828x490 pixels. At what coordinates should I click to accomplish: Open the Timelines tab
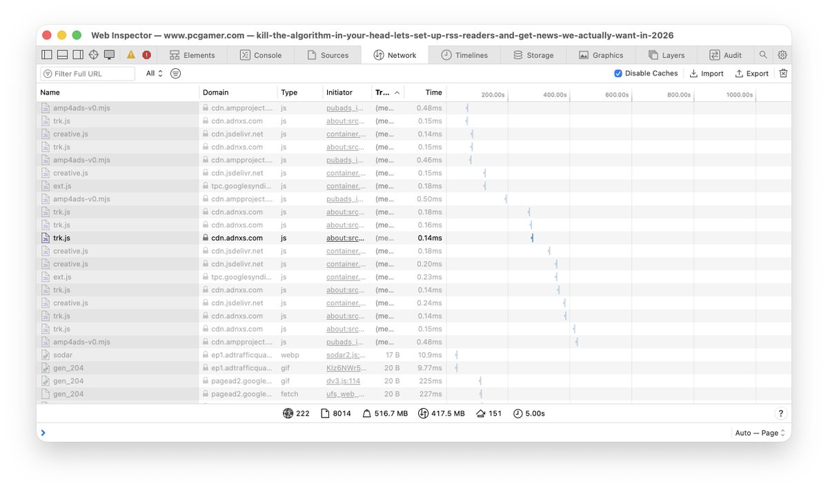point(464,55)
